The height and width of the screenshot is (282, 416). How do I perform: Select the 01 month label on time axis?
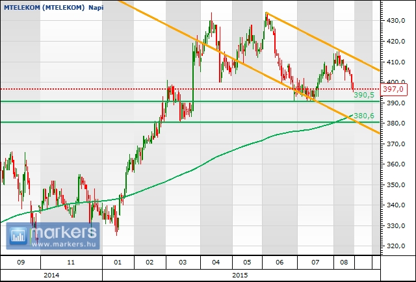pos(118,263)
